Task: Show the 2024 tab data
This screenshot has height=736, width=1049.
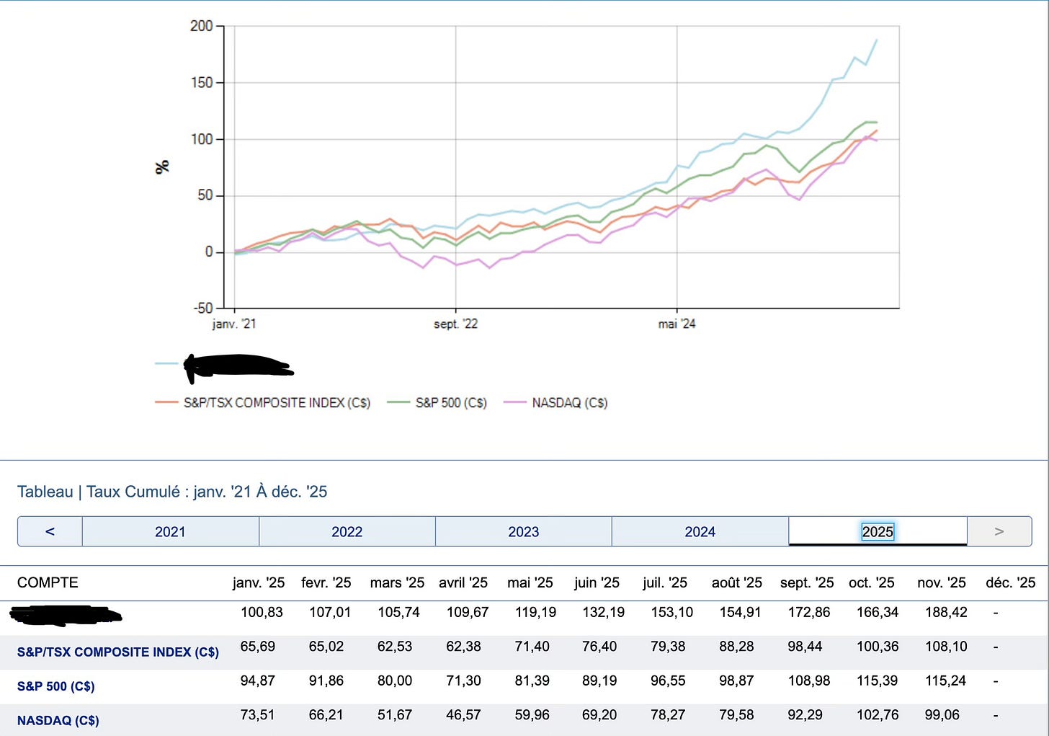Action: pos(700,531)
